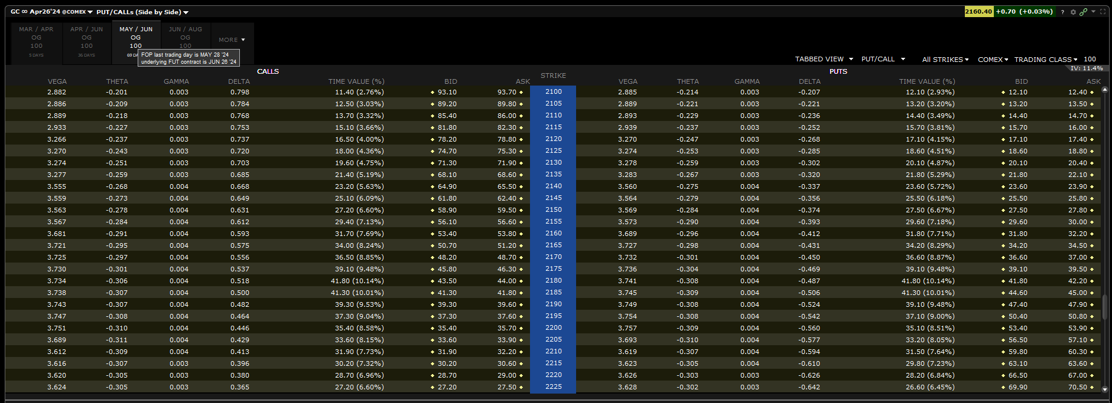Viewport: 1112px width, 403px height.
Task: Click the calls DELTA column header
Action: 239,81
